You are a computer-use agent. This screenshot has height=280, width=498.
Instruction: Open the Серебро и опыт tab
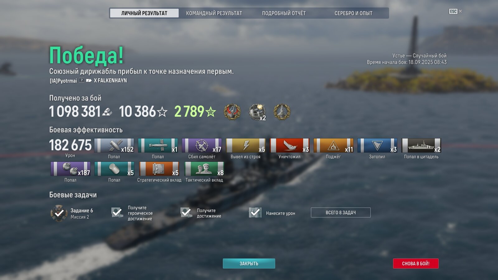click(353, 13)
